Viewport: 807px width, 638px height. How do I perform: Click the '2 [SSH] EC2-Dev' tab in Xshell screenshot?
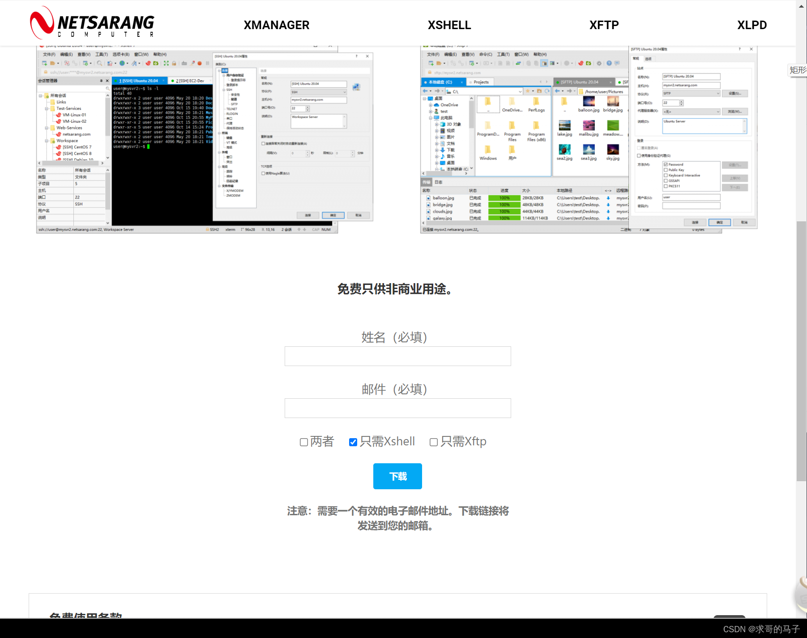click(190, 81)
